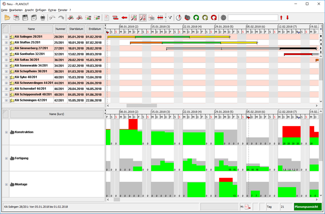Click the yellow refresh circle icon
Viewport: 325px width, 214px height.
pyautogui.click(x=205, y=18)
